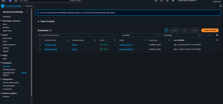
Task: Open CloudShell from the top bar
Action: (156, 1)
